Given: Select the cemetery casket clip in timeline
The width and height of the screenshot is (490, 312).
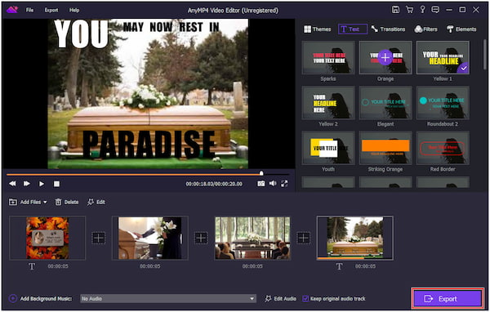Looking at the screenshot, I should coord(355,238).
